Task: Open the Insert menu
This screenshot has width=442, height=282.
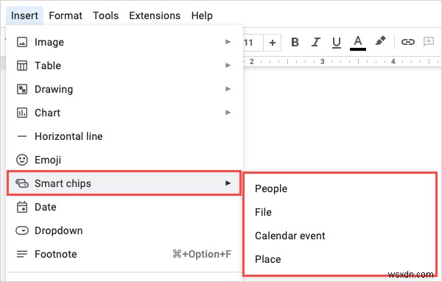Action: coord(24,15)
